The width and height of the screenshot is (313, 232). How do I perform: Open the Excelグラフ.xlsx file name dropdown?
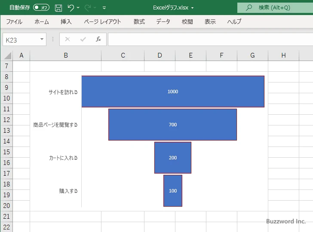click(x=193, y=8)
